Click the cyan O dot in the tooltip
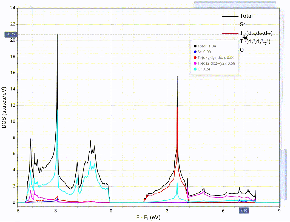This screenshot has height=222, width=290. point(195,69)
